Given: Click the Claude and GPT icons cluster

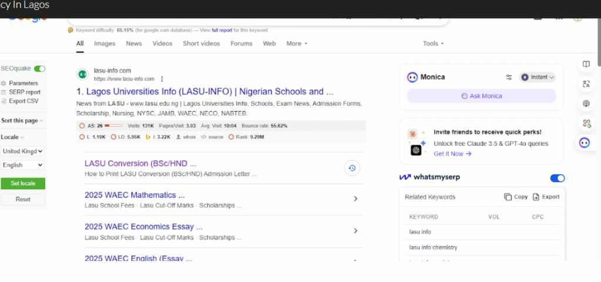Looking at the screenshot, I should click(x=417, y=142).
